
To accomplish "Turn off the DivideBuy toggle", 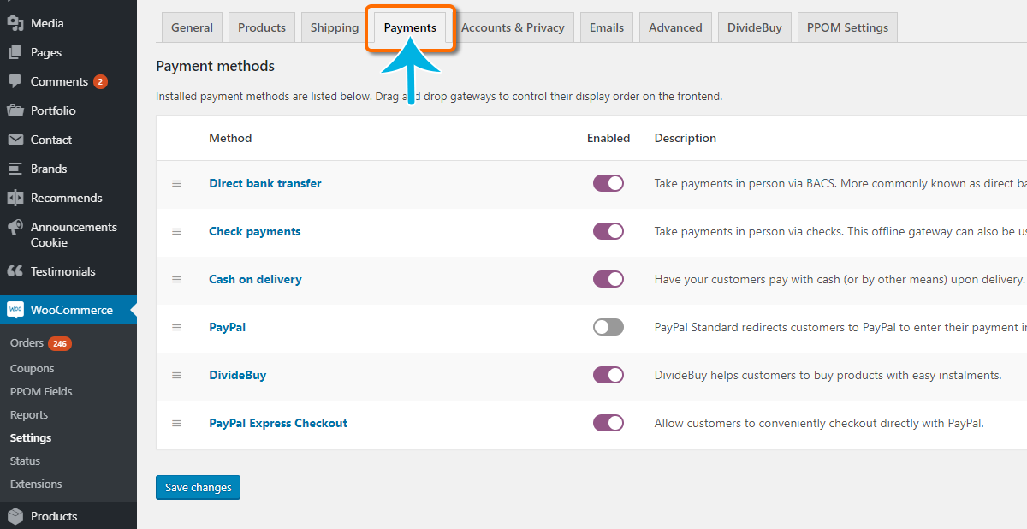I will coord(608,375).
